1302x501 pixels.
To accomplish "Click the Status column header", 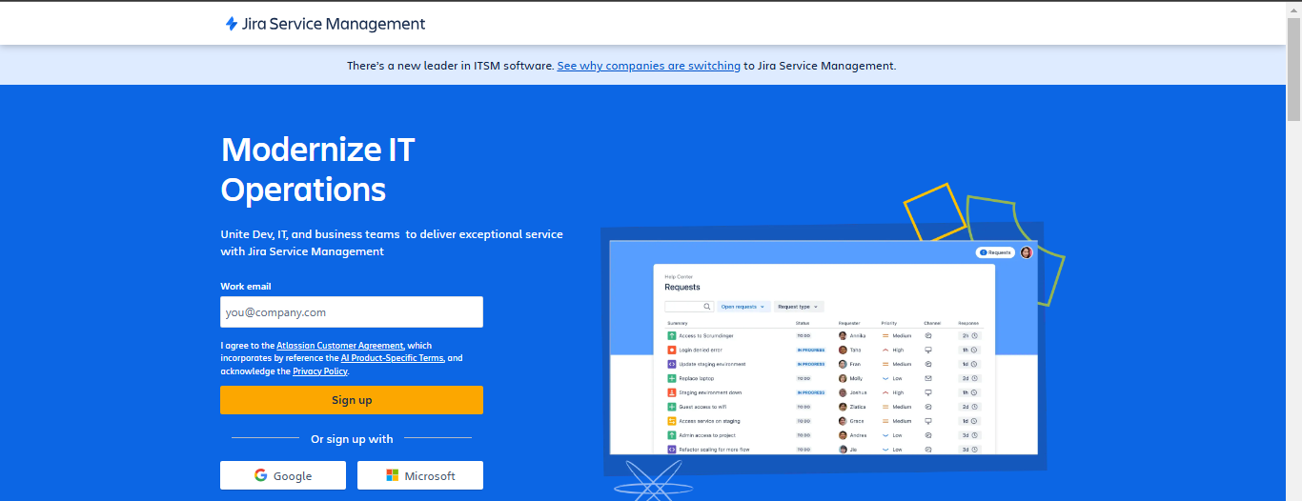I will [803, 323].
